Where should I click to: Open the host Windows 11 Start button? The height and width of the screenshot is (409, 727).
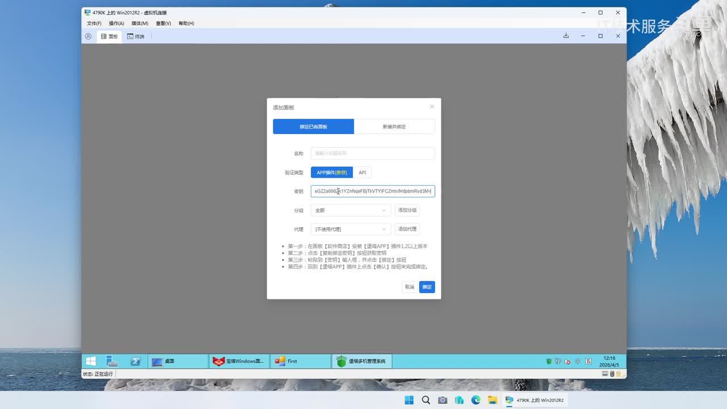409,400
